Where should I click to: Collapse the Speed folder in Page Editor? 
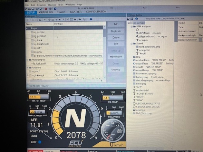pos(131,43)
